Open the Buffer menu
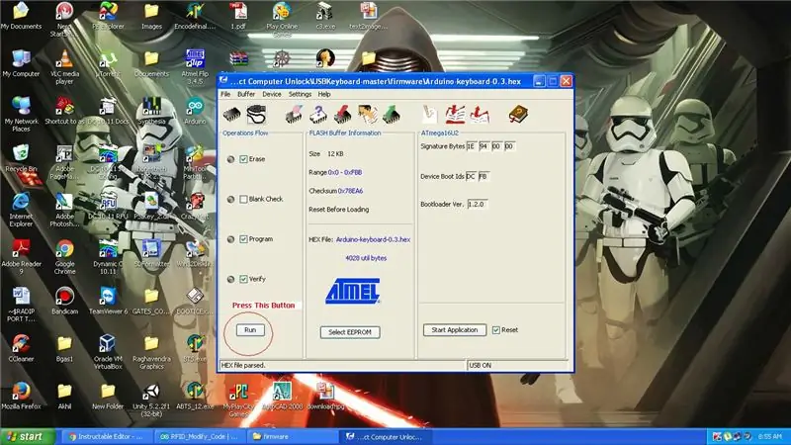 pyautogui.click(x=246, y=94)
